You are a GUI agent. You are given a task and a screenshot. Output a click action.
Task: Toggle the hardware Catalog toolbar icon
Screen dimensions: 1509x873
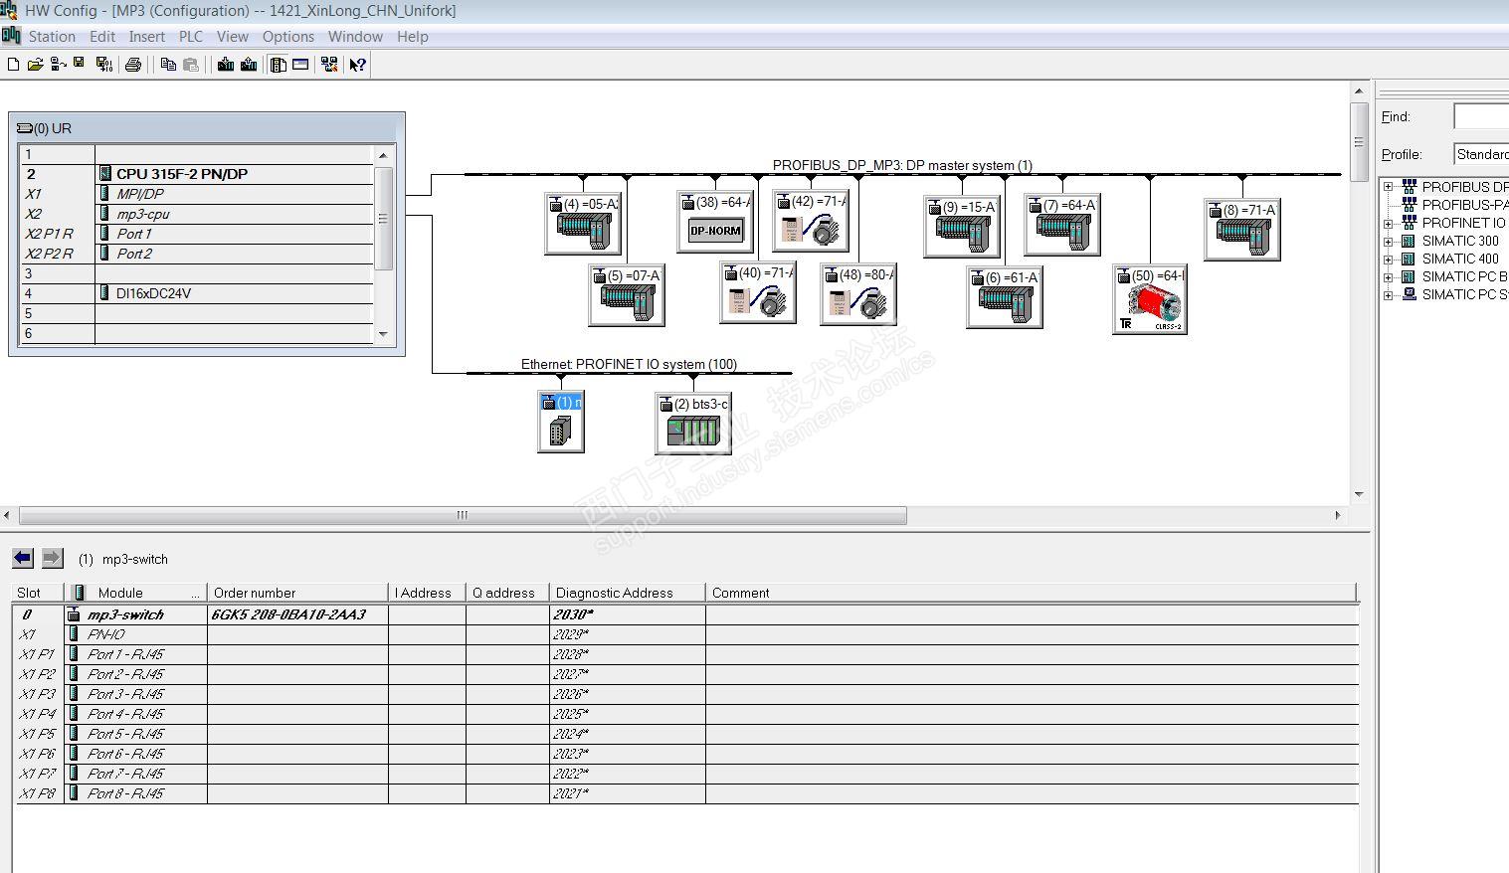click(279, 65)
